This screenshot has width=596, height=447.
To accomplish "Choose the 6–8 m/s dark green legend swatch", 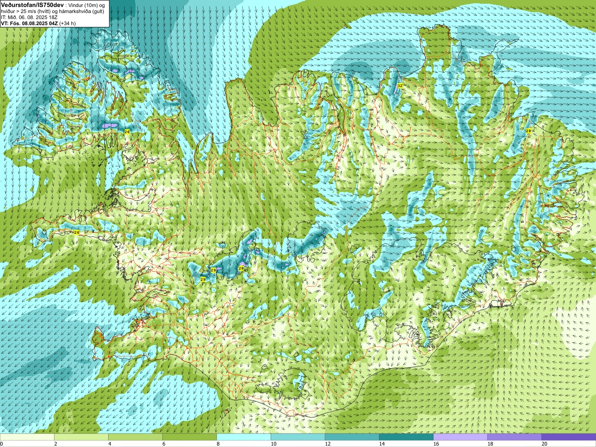I will pos(190,437).
